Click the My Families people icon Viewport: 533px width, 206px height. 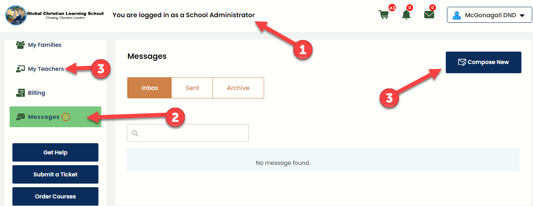[x=20, y=44]
